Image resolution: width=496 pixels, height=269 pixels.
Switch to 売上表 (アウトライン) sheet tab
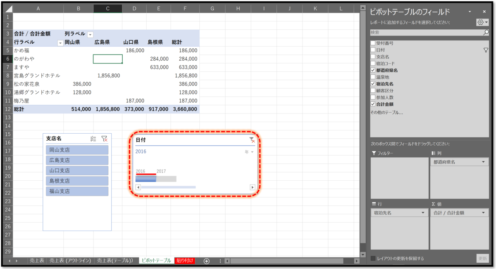tap(70, 261)
